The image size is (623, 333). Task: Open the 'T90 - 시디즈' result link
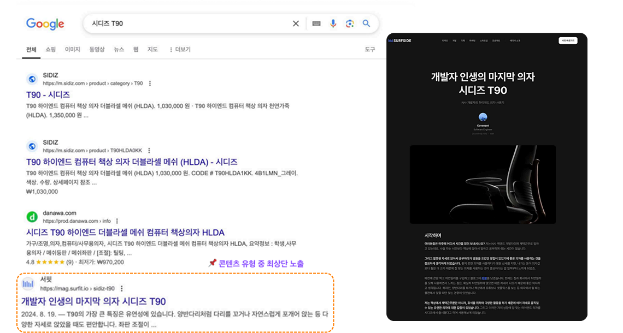click(x=48, y=95)
